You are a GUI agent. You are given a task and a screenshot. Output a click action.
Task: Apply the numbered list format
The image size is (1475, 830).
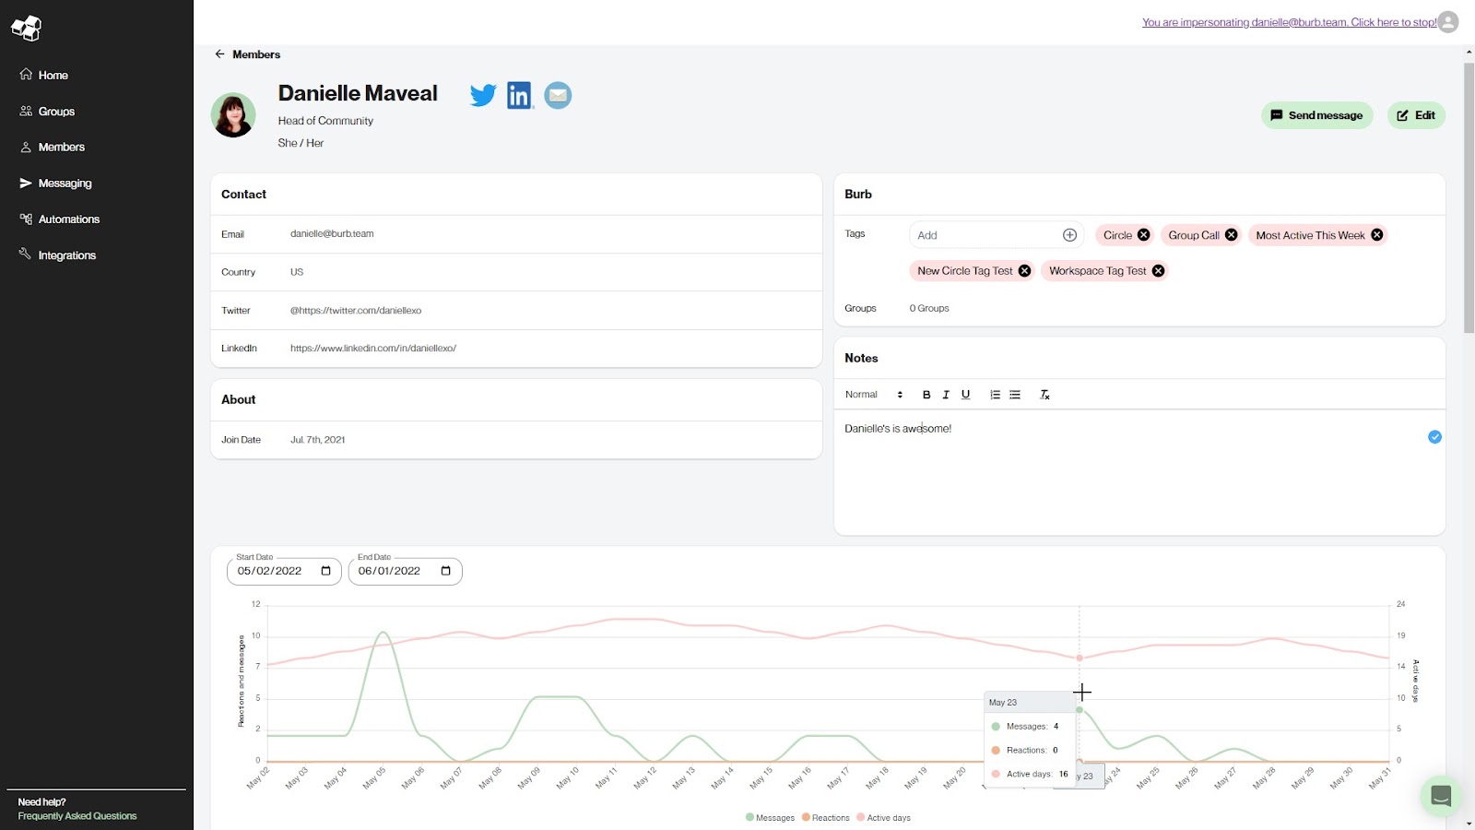[995, 395]
